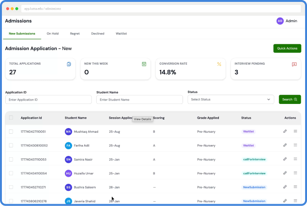Click the green Search button
This screenshot has height=206, width=307.
pos(290,99)
